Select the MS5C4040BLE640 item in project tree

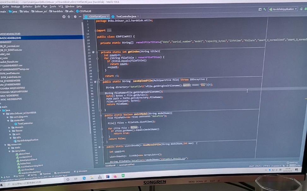click(42, 38)
